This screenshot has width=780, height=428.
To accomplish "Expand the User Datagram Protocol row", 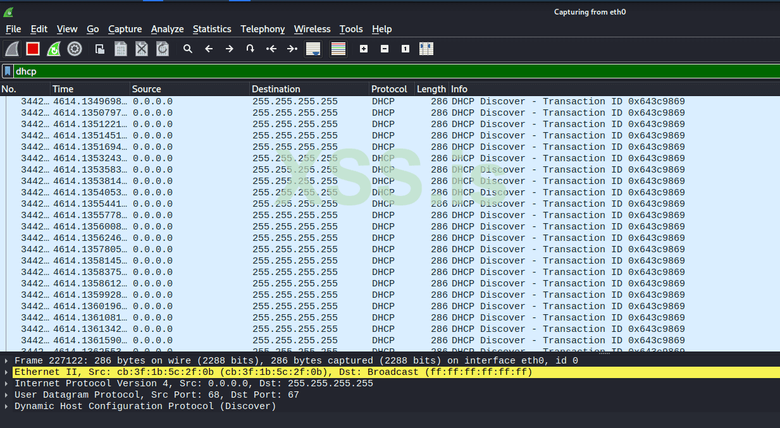I will (x=6, y=394).
